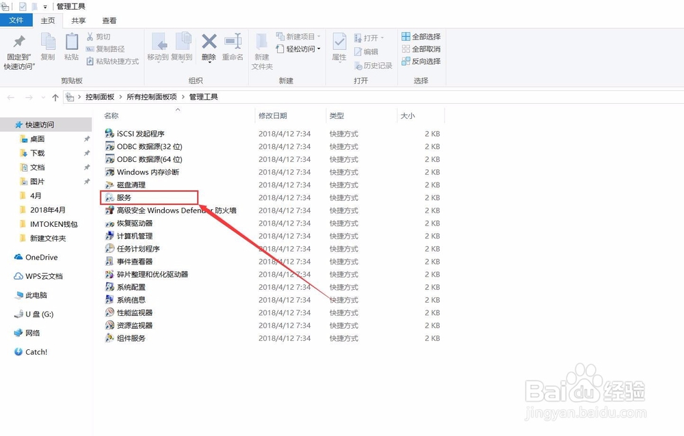The width and height of the screenshot is (684, 436).
Task: Open 属性 (Properties) via its ribbon icon
Action: click(339, 46)
